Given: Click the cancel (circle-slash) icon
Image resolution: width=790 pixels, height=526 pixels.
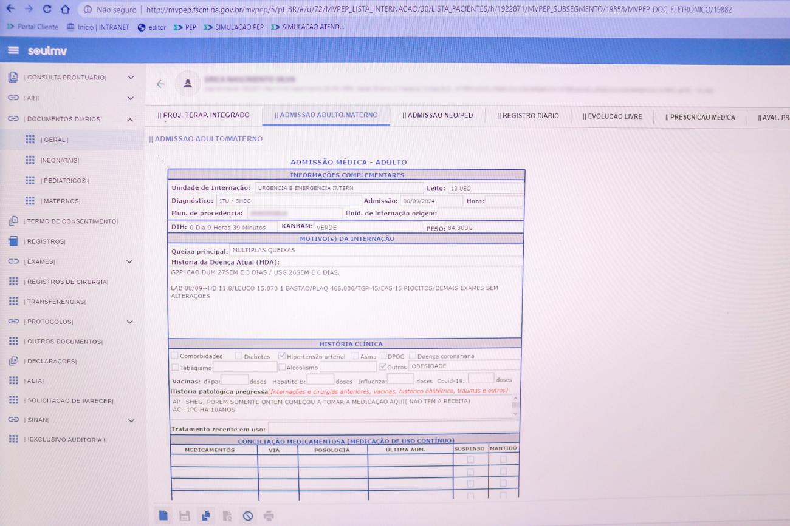Looking at the screenshot, I should (247, 516).
